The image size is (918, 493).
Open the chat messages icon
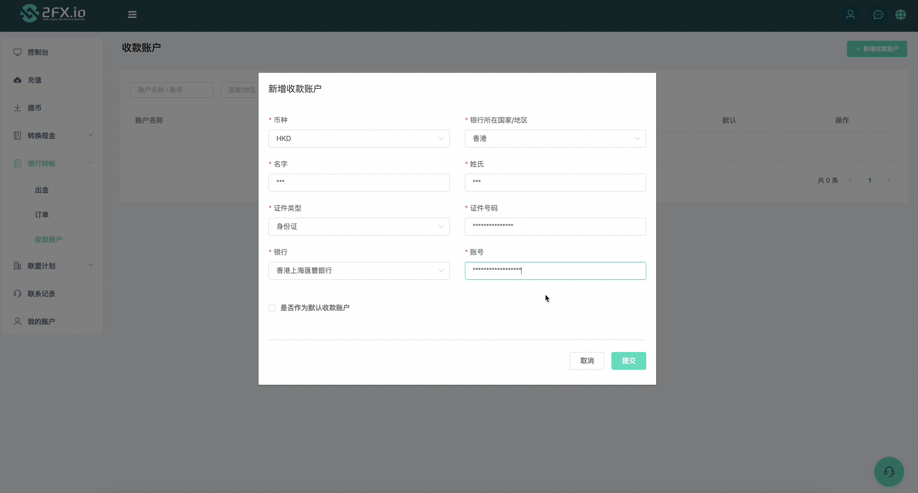pyautogui.click(x=878, y=15)
